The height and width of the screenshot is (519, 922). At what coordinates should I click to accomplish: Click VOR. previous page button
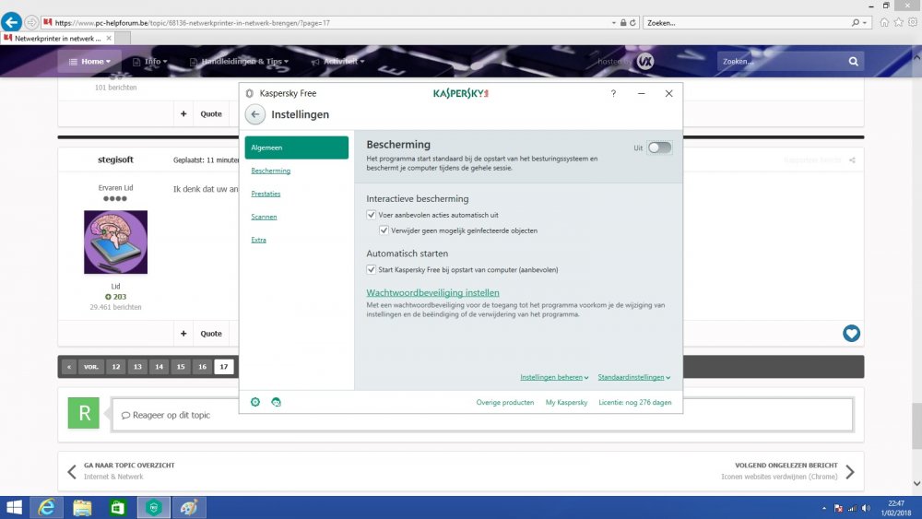click(x=90, y=367)
